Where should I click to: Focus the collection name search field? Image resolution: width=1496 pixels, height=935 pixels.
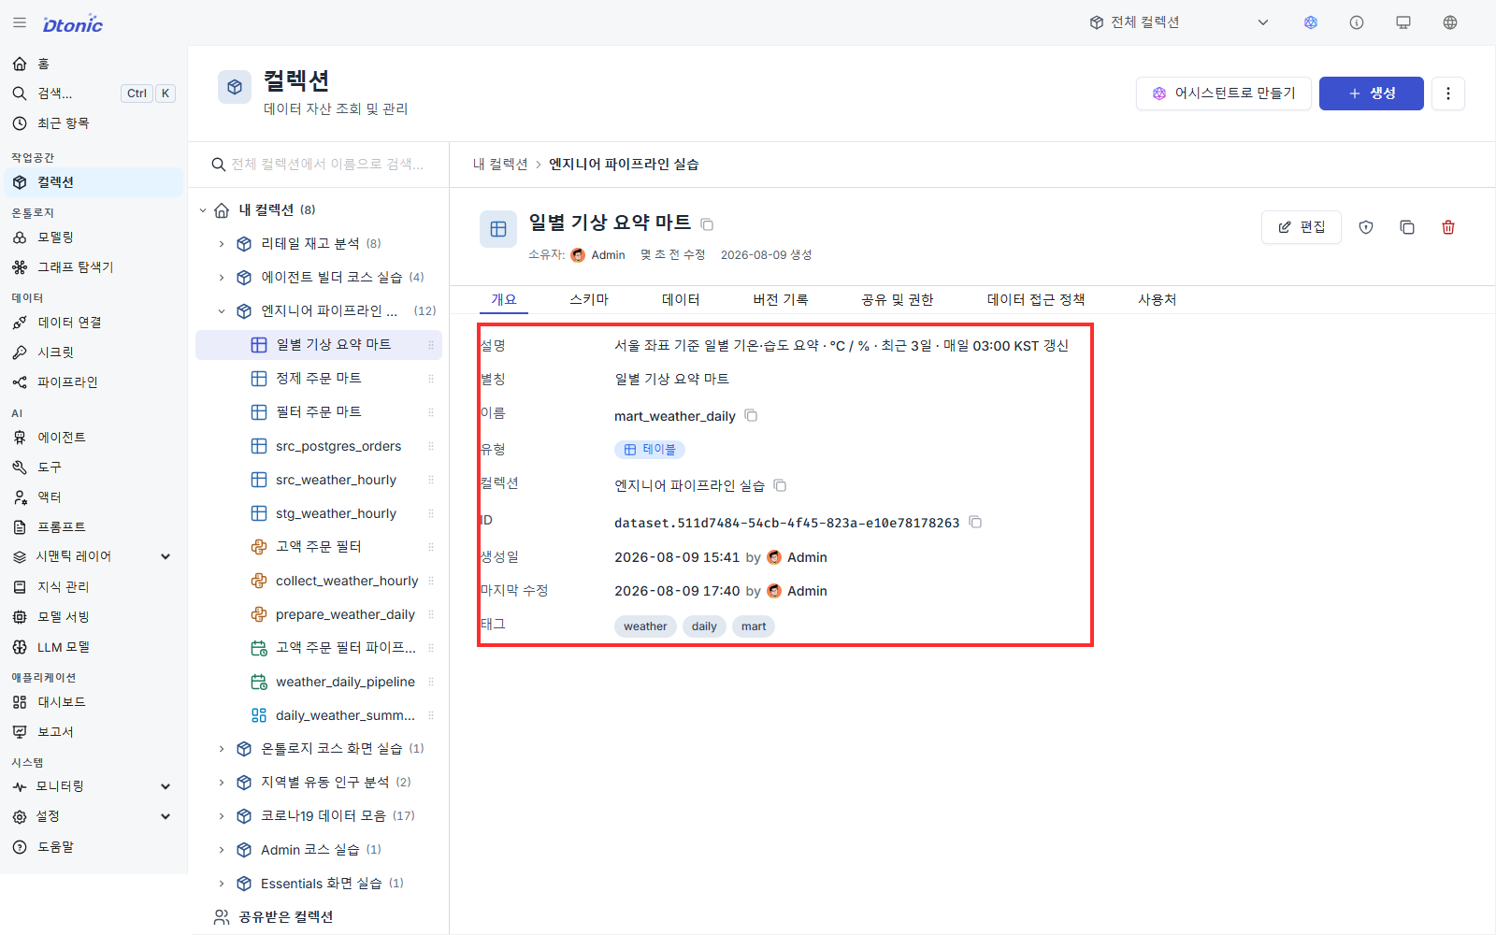[x=319, y=165]
